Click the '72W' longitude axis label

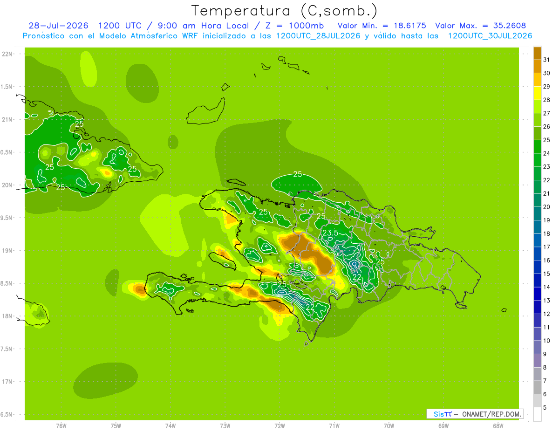coord(279,426)
